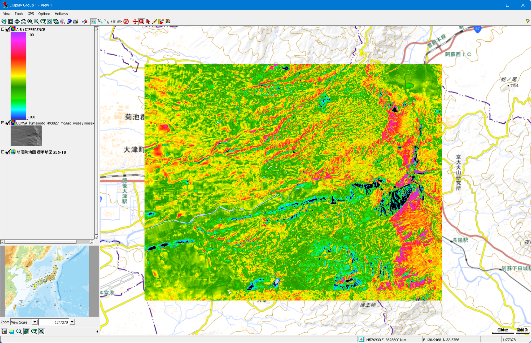This screenshot has width=531, height=343.
Task: Click the DEM5A mosaic raster layer icon
Action: (x=13, y=123)
